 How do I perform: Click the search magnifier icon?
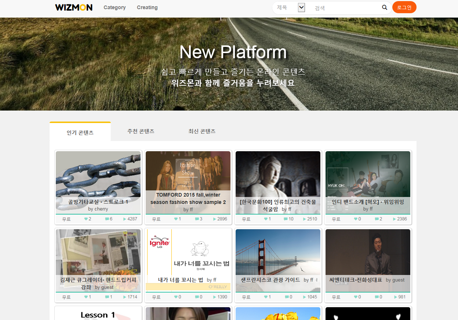click(x=385, y=7)
